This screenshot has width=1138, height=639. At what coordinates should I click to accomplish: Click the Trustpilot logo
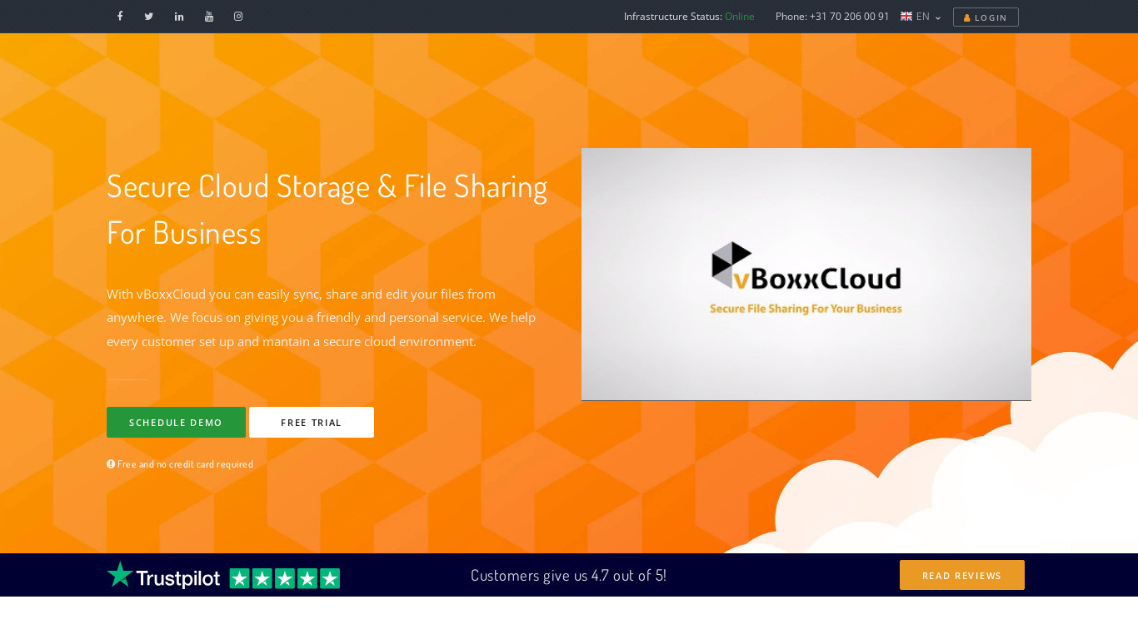coord(163,575)
